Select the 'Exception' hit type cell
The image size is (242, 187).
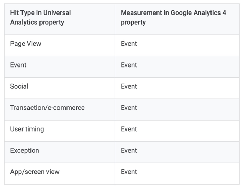[x=25, y=151]
